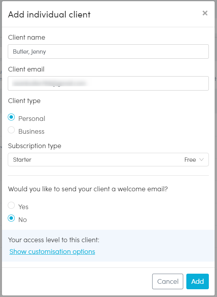
Task: Expand the chevron arrow beside Free
Action: (x=201, y=160)
